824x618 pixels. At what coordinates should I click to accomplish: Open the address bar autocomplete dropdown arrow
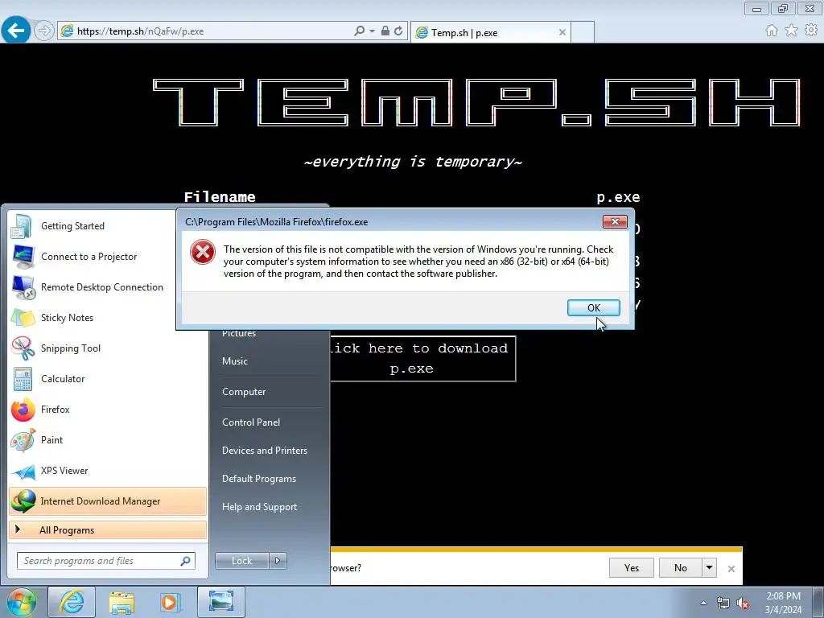coord(372,31)
